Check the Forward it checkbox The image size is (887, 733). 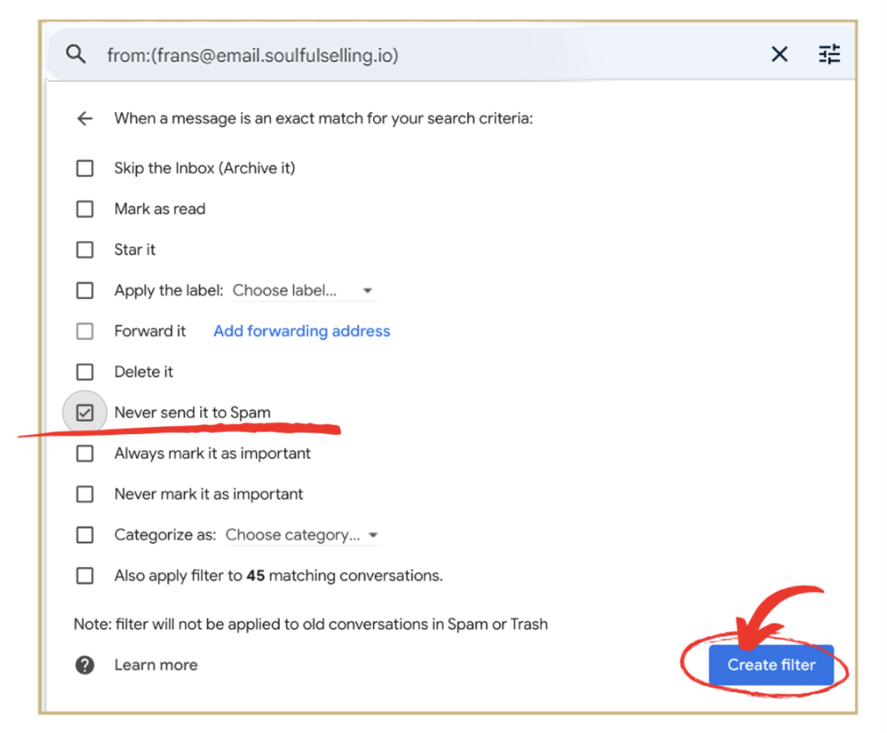click(85, 331)
